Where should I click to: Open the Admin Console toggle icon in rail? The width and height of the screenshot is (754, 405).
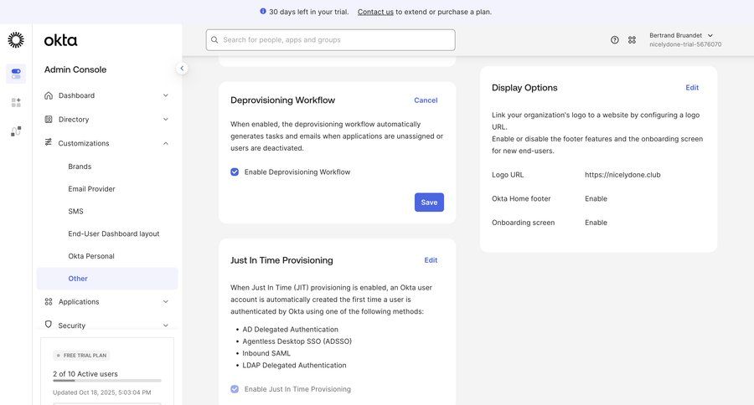[x=16, y=74]
